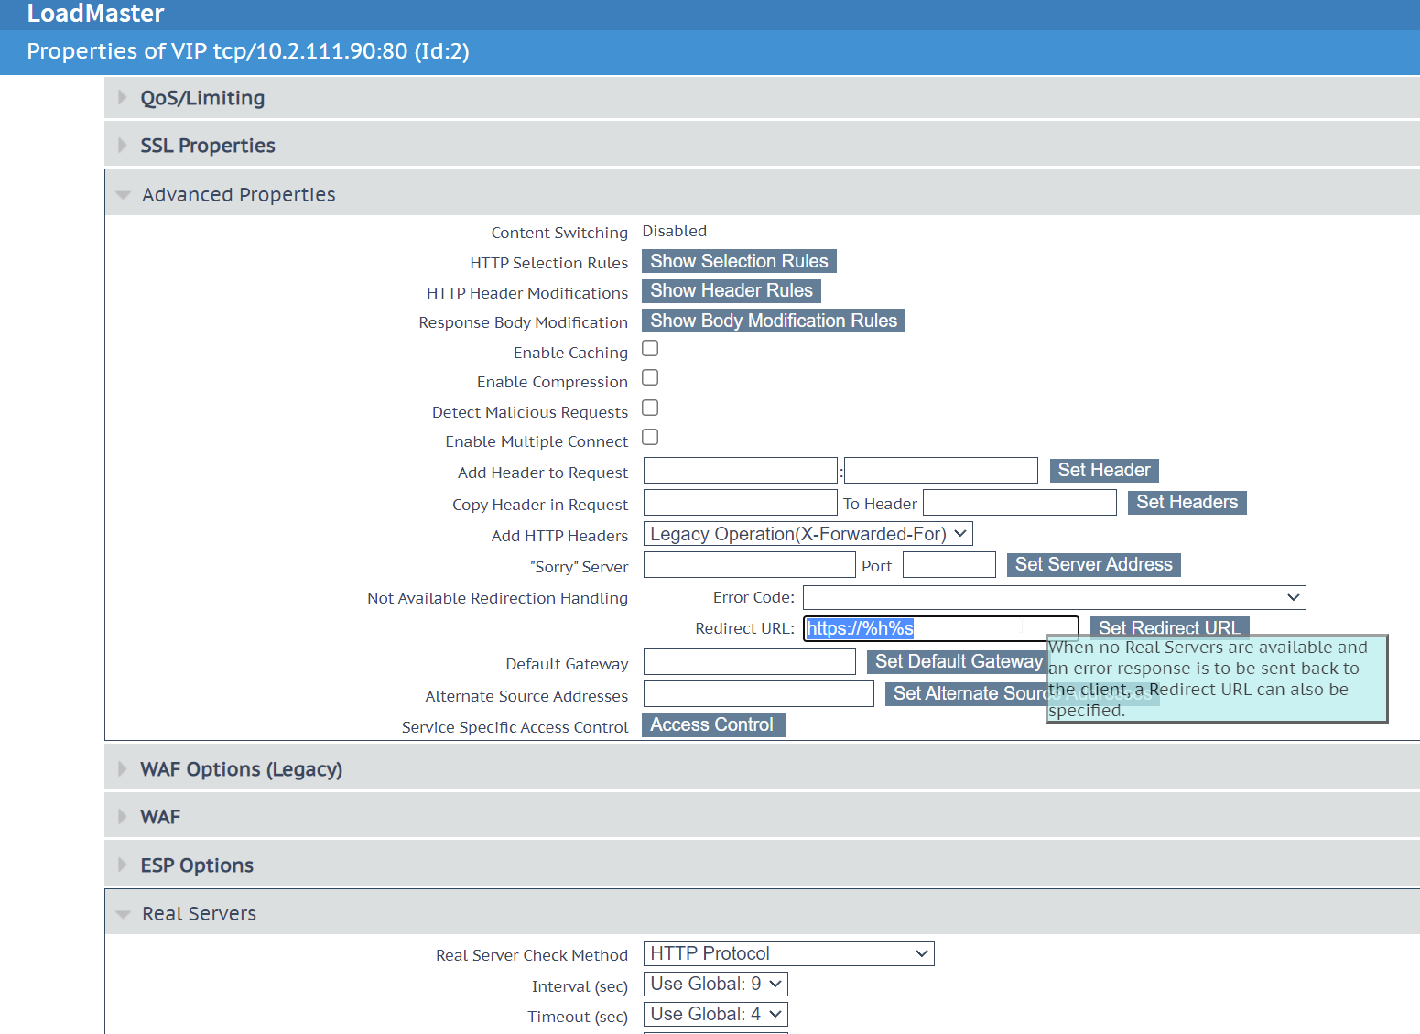Screen dimensions: 1420x1034
Task: Focus the Add Header to Request name field
Action: [741, 471]
